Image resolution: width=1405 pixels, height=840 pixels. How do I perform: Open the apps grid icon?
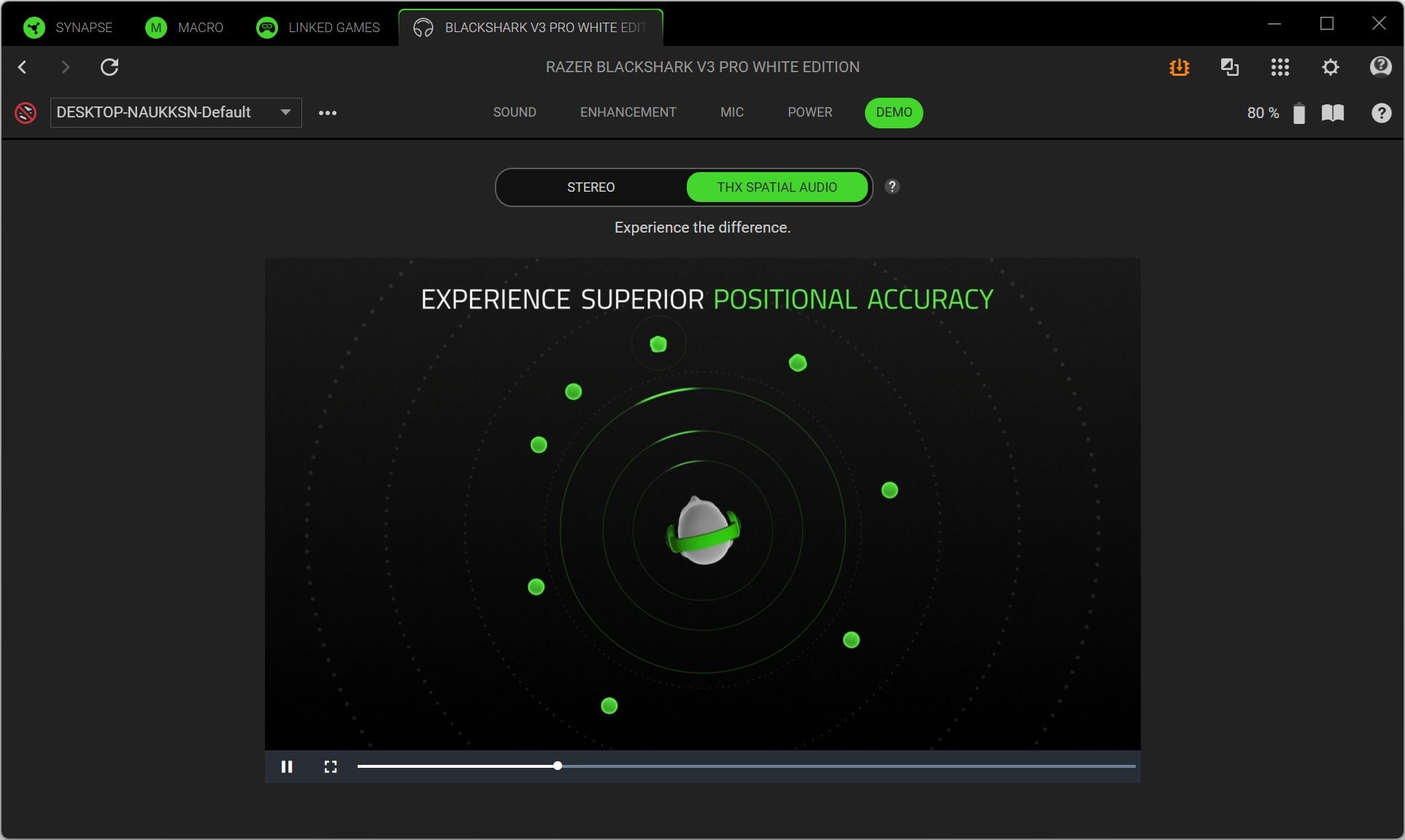coord(1281,67)
